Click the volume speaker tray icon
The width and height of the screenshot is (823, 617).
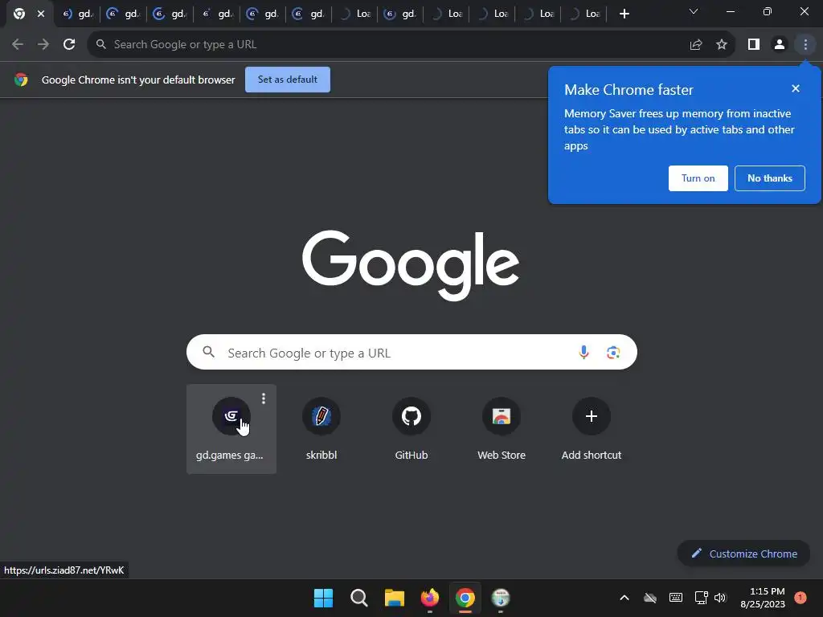tap(720, 598)
